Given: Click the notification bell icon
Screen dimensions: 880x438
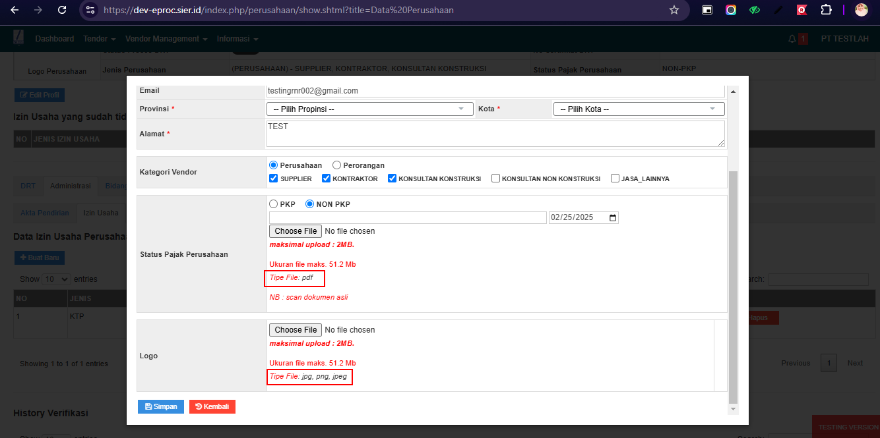Looking at the screenshot, I should (x=792, y=39).
